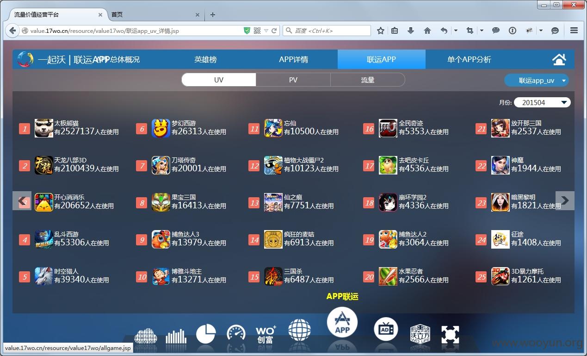Click the 神魔 game icon

[x=500, y=165]
